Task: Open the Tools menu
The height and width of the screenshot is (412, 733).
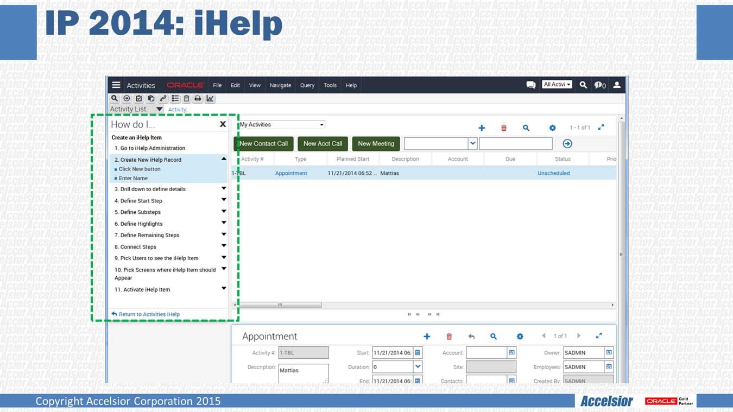Action: [x=330, y=85]
